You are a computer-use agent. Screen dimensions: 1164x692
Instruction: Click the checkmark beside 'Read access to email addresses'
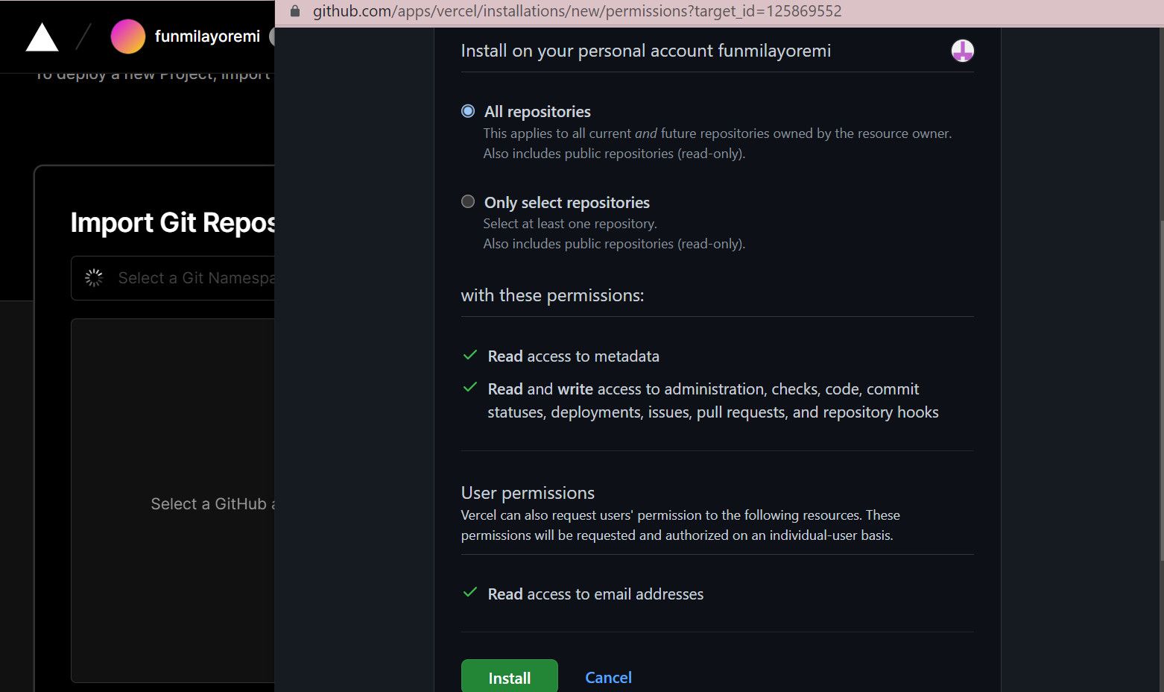click(x=469, y=592)
